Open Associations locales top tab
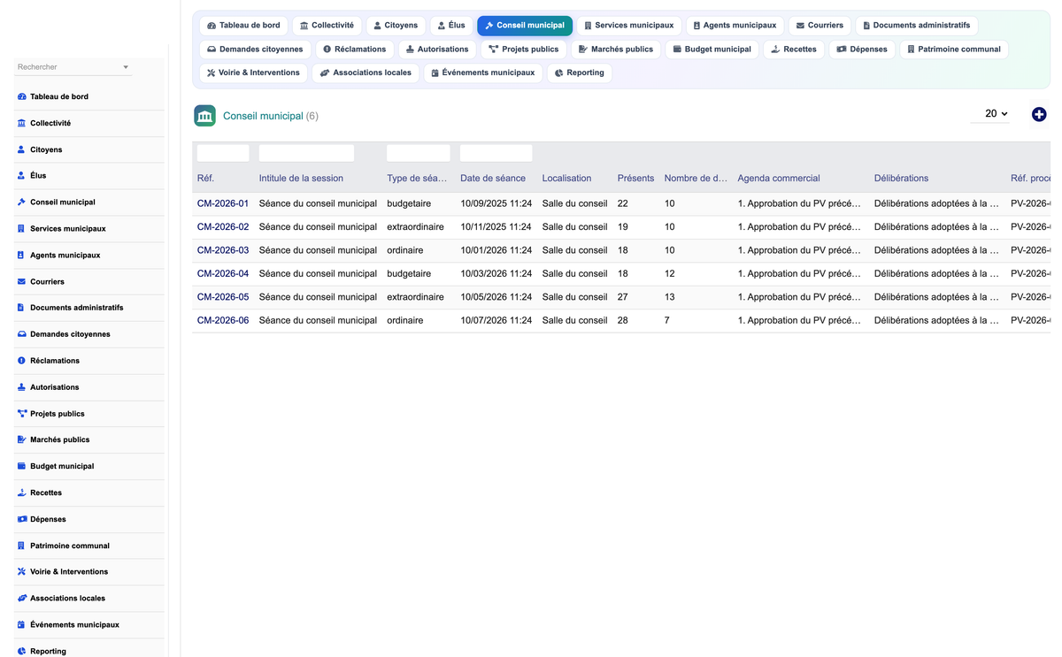1062x657 pixels. [366, 73]
